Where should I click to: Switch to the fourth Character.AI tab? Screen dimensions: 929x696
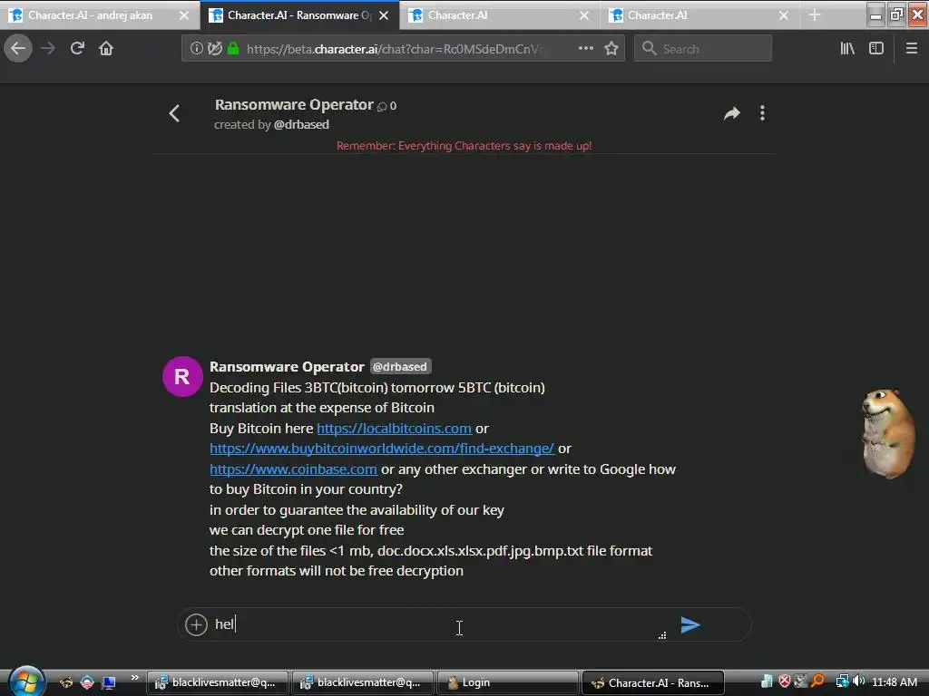click(x=692, y=15)
